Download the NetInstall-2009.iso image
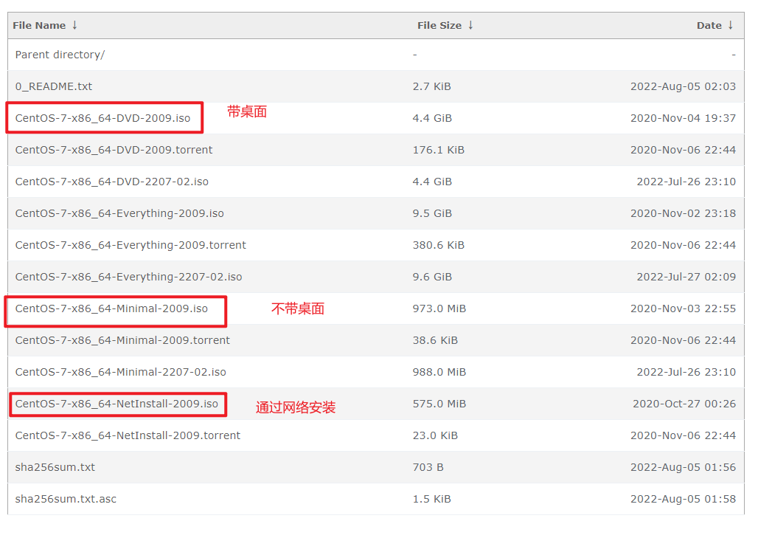This screenshot has height=538, width=772. 117,404
